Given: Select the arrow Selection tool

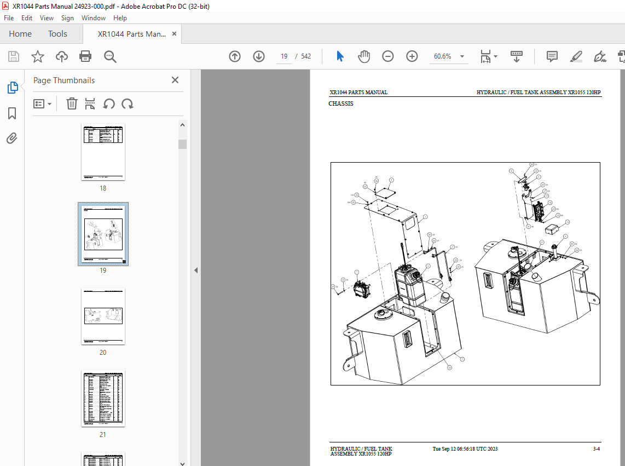Looking at the screenshot, I should (x=340, y=56).
